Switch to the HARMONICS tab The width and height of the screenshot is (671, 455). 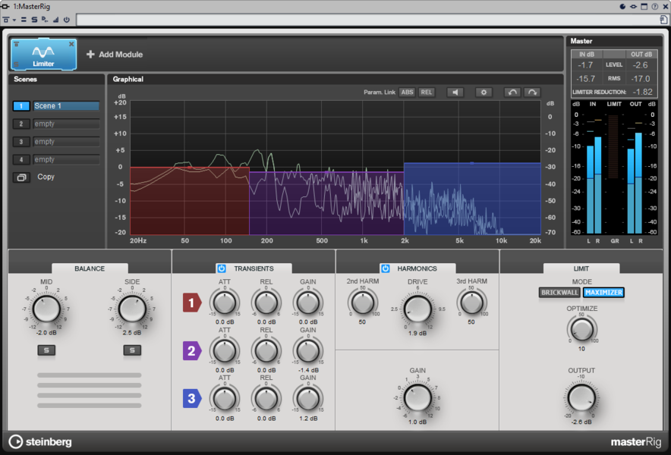pos(417,268)
